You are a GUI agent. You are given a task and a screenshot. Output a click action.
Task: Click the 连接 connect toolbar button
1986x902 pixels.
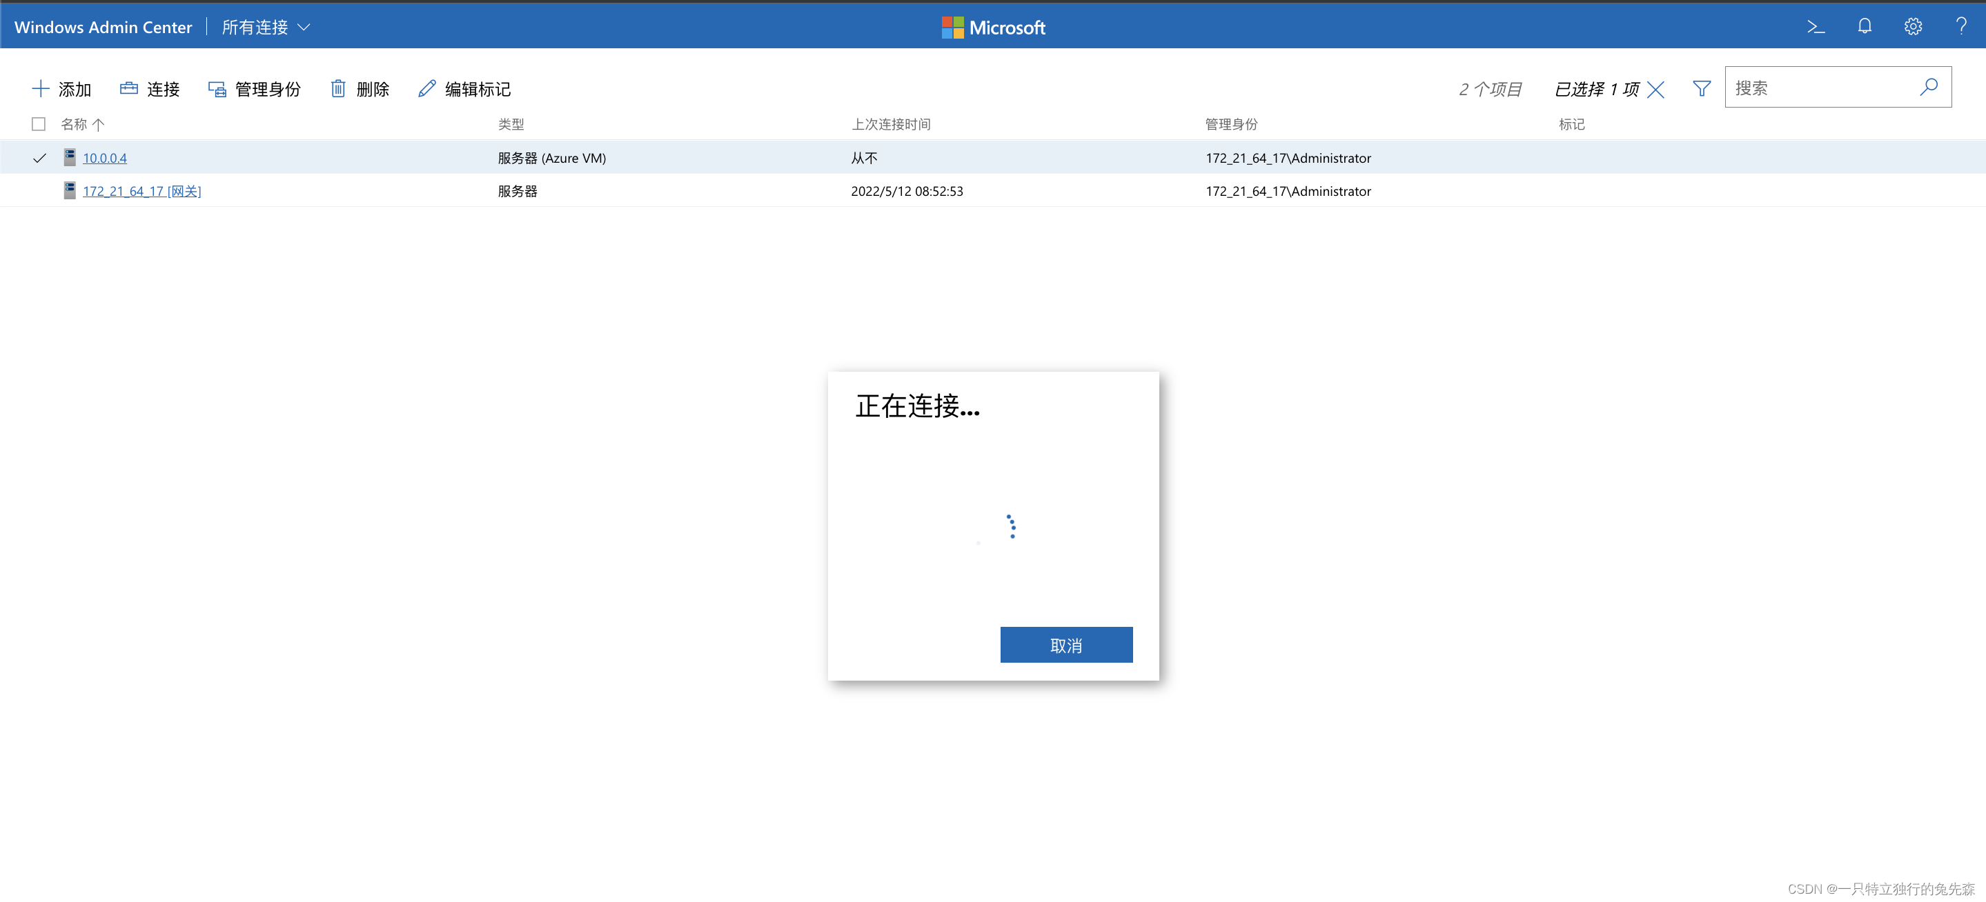pyautogui.click(x=150, y=88)
